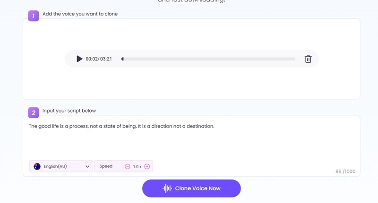378x203 pixels.
Task: Play the uploaded voice audio
Action: coord(79,59)
